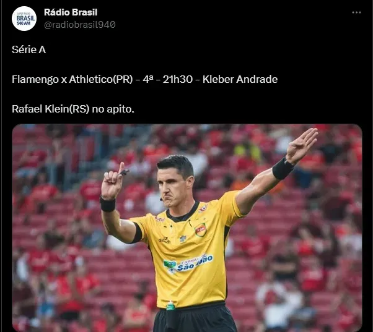Open the three-dot more options menu
Screen dimensions: 373x332
[x=356, y=12]
